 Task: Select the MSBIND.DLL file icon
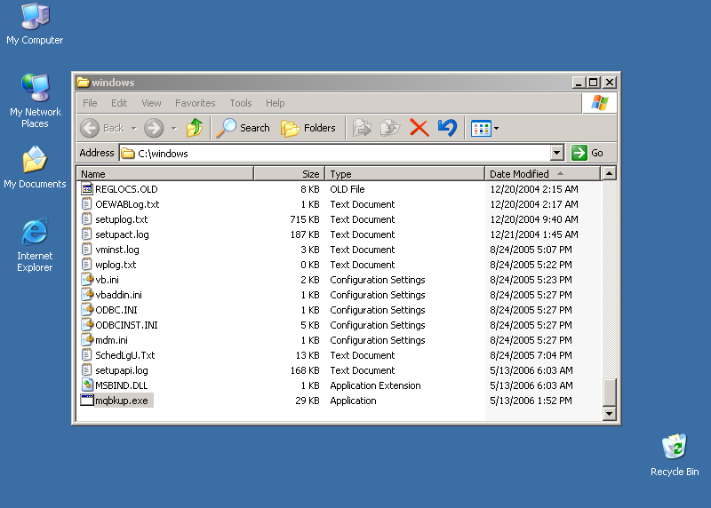(87, 385)
